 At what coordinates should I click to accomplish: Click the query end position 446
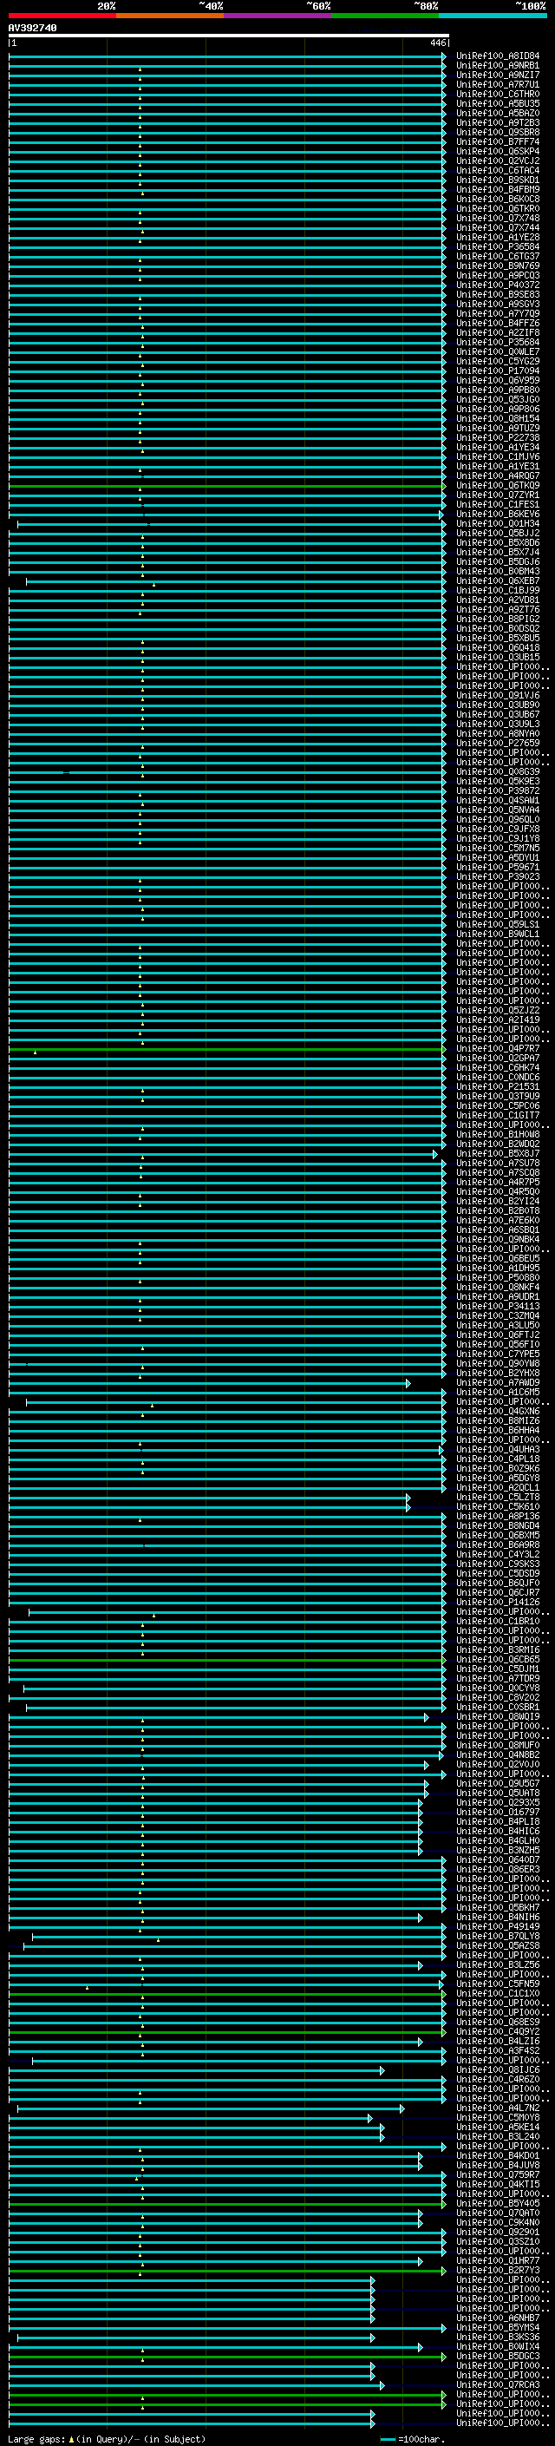437,43
